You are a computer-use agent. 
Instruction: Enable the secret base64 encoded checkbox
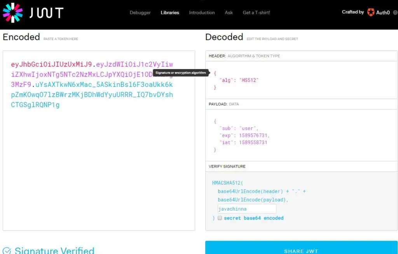pos(220,218)
